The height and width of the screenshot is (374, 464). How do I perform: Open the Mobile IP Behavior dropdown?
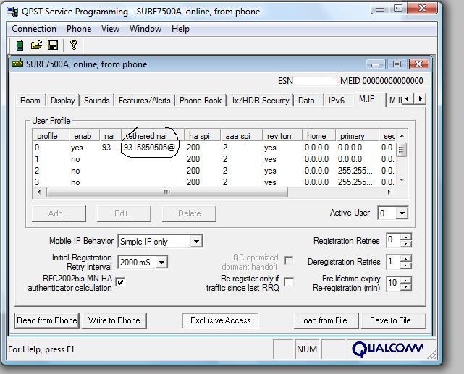click(196, 242)
